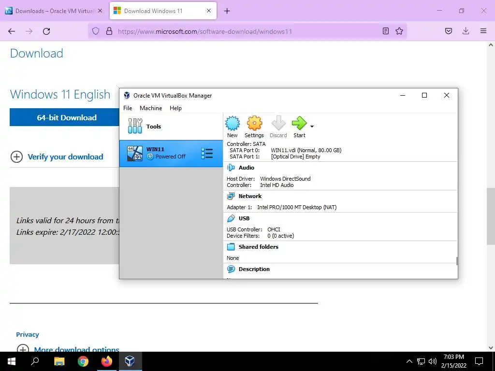
Task: Open the File menu in VirtualBox
Action: click(128, 108)
